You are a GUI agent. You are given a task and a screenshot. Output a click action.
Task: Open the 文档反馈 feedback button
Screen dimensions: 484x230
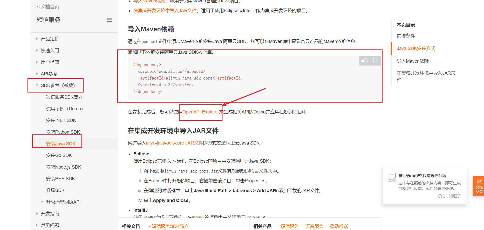pyautogui.click(x=479, y=186)
